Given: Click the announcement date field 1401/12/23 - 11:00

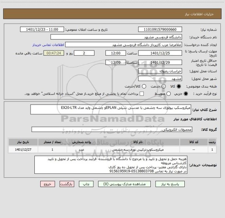Looking at the screenshot, I should (42, 29).
